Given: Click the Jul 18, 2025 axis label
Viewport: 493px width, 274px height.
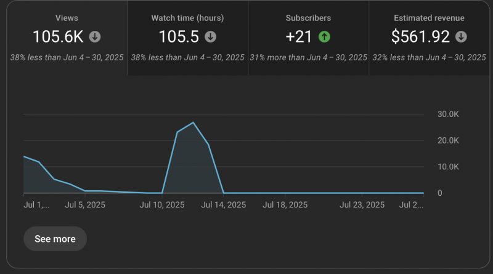Looking at the screenshot, I should pos(285,204).
